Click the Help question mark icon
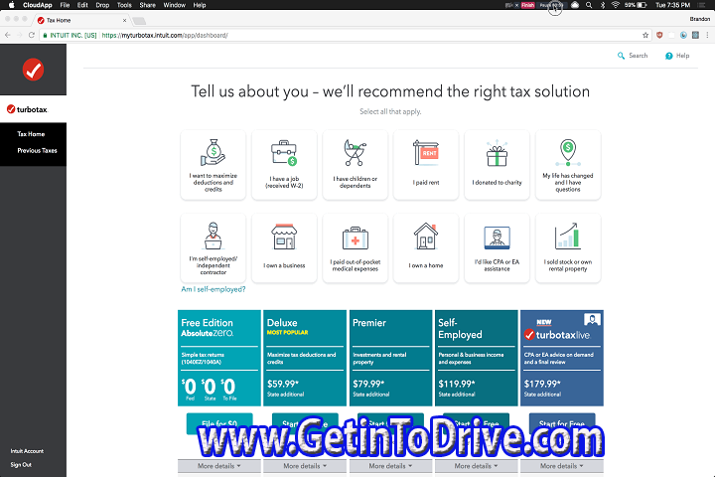Screen dimensions: 715x477 coord(669,56)
